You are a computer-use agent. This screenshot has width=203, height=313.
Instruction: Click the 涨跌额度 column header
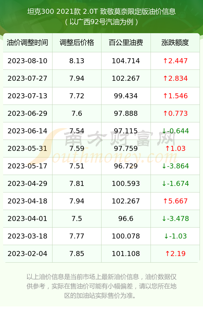click(175, 43)
